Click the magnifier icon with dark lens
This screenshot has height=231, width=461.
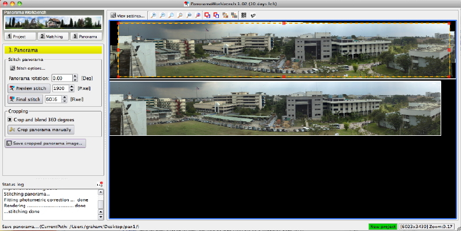[x=189, y=15]
